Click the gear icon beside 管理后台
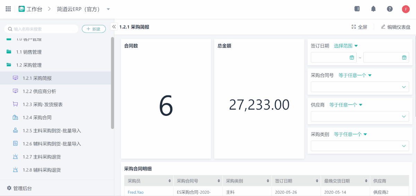Screen dimensions: 416x196 pyautogui.click(x=9, y=188)
